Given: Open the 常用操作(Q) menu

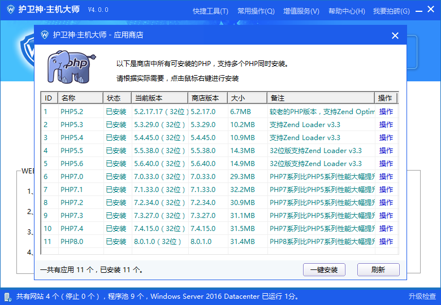Looking at the screenshot, I should click(x=256, y=11).
